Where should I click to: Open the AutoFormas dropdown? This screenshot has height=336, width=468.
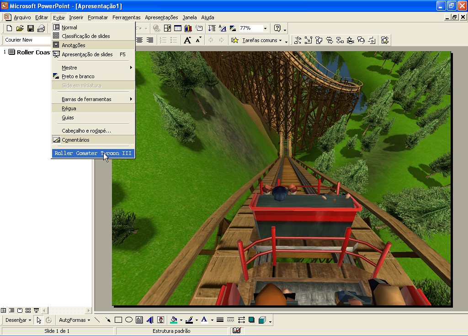(x=74, y=320)
